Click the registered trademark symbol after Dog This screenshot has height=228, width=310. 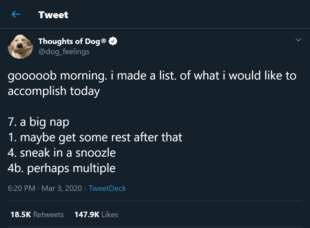[104, 41]
